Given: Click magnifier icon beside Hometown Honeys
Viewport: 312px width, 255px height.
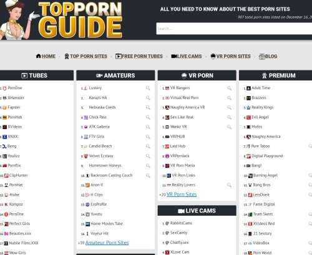Looking at the screenshot, I should click(148, 166).
